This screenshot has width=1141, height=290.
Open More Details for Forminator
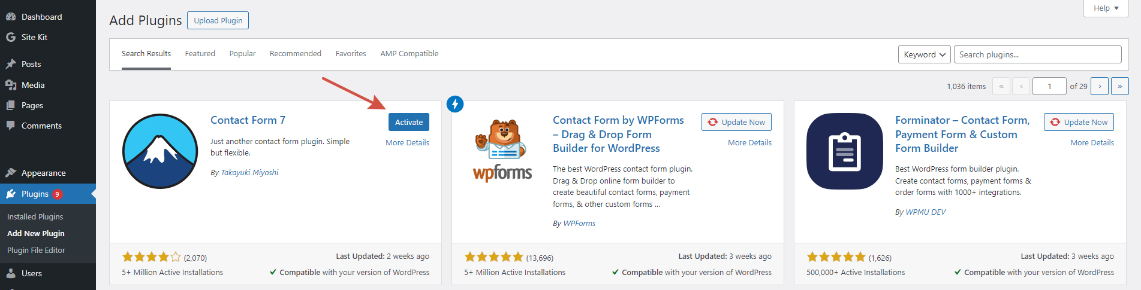(1092, 143)
